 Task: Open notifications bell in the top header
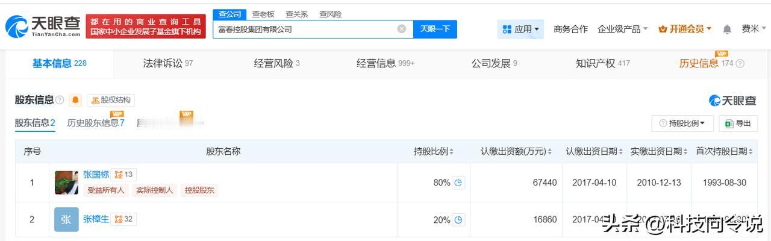[x=727, y=29]
